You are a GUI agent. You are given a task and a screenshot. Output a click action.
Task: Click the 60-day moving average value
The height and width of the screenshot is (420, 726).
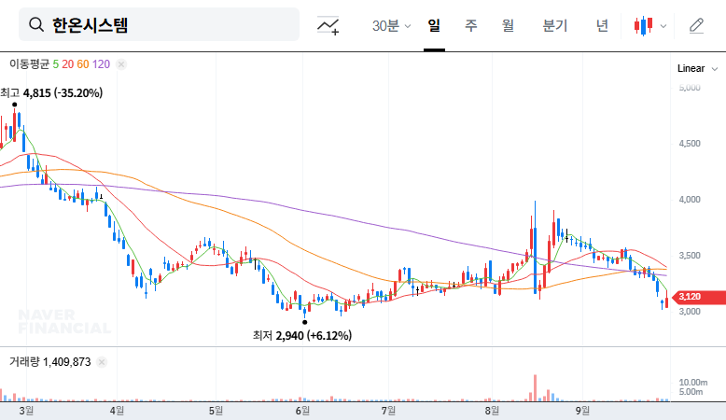pos(83,63)
